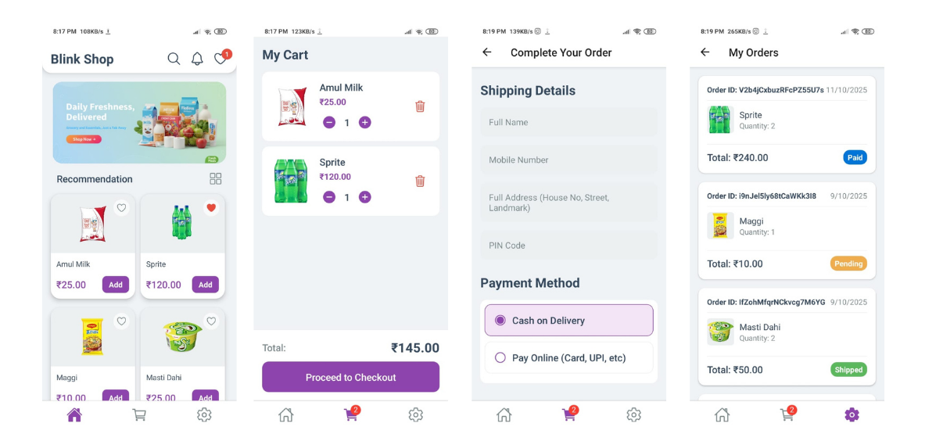Increase Amul Milk quantity with plus

tap(365, 123)
